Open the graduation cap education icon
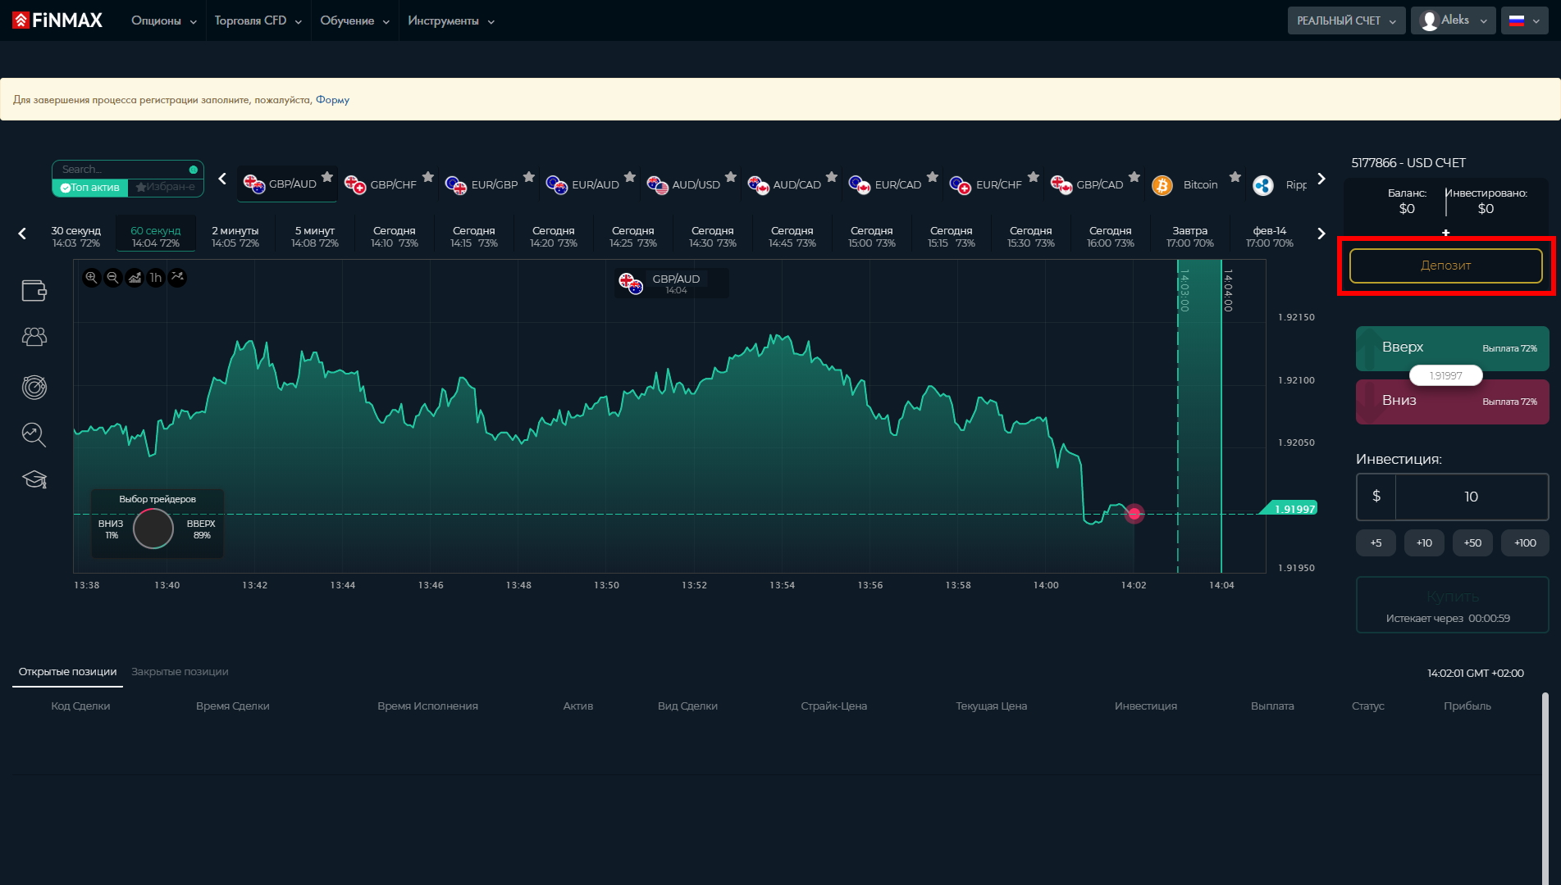 34,479
